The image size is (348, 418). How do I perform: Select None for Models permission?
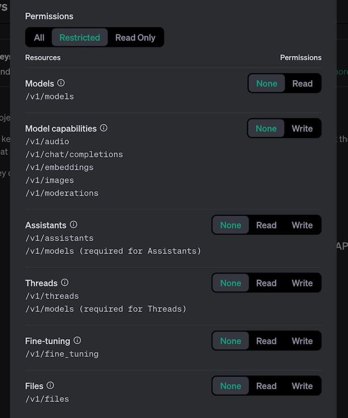pyautogui.click(x=267, y=83)
